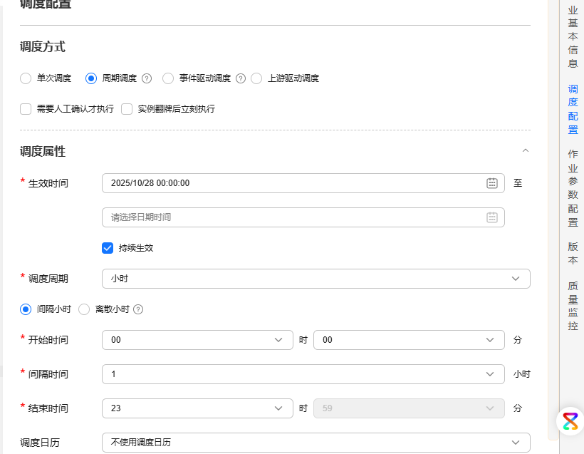
Task: Open the 生效时间 calendar picker icon
Action: click(x=492, y=183)
